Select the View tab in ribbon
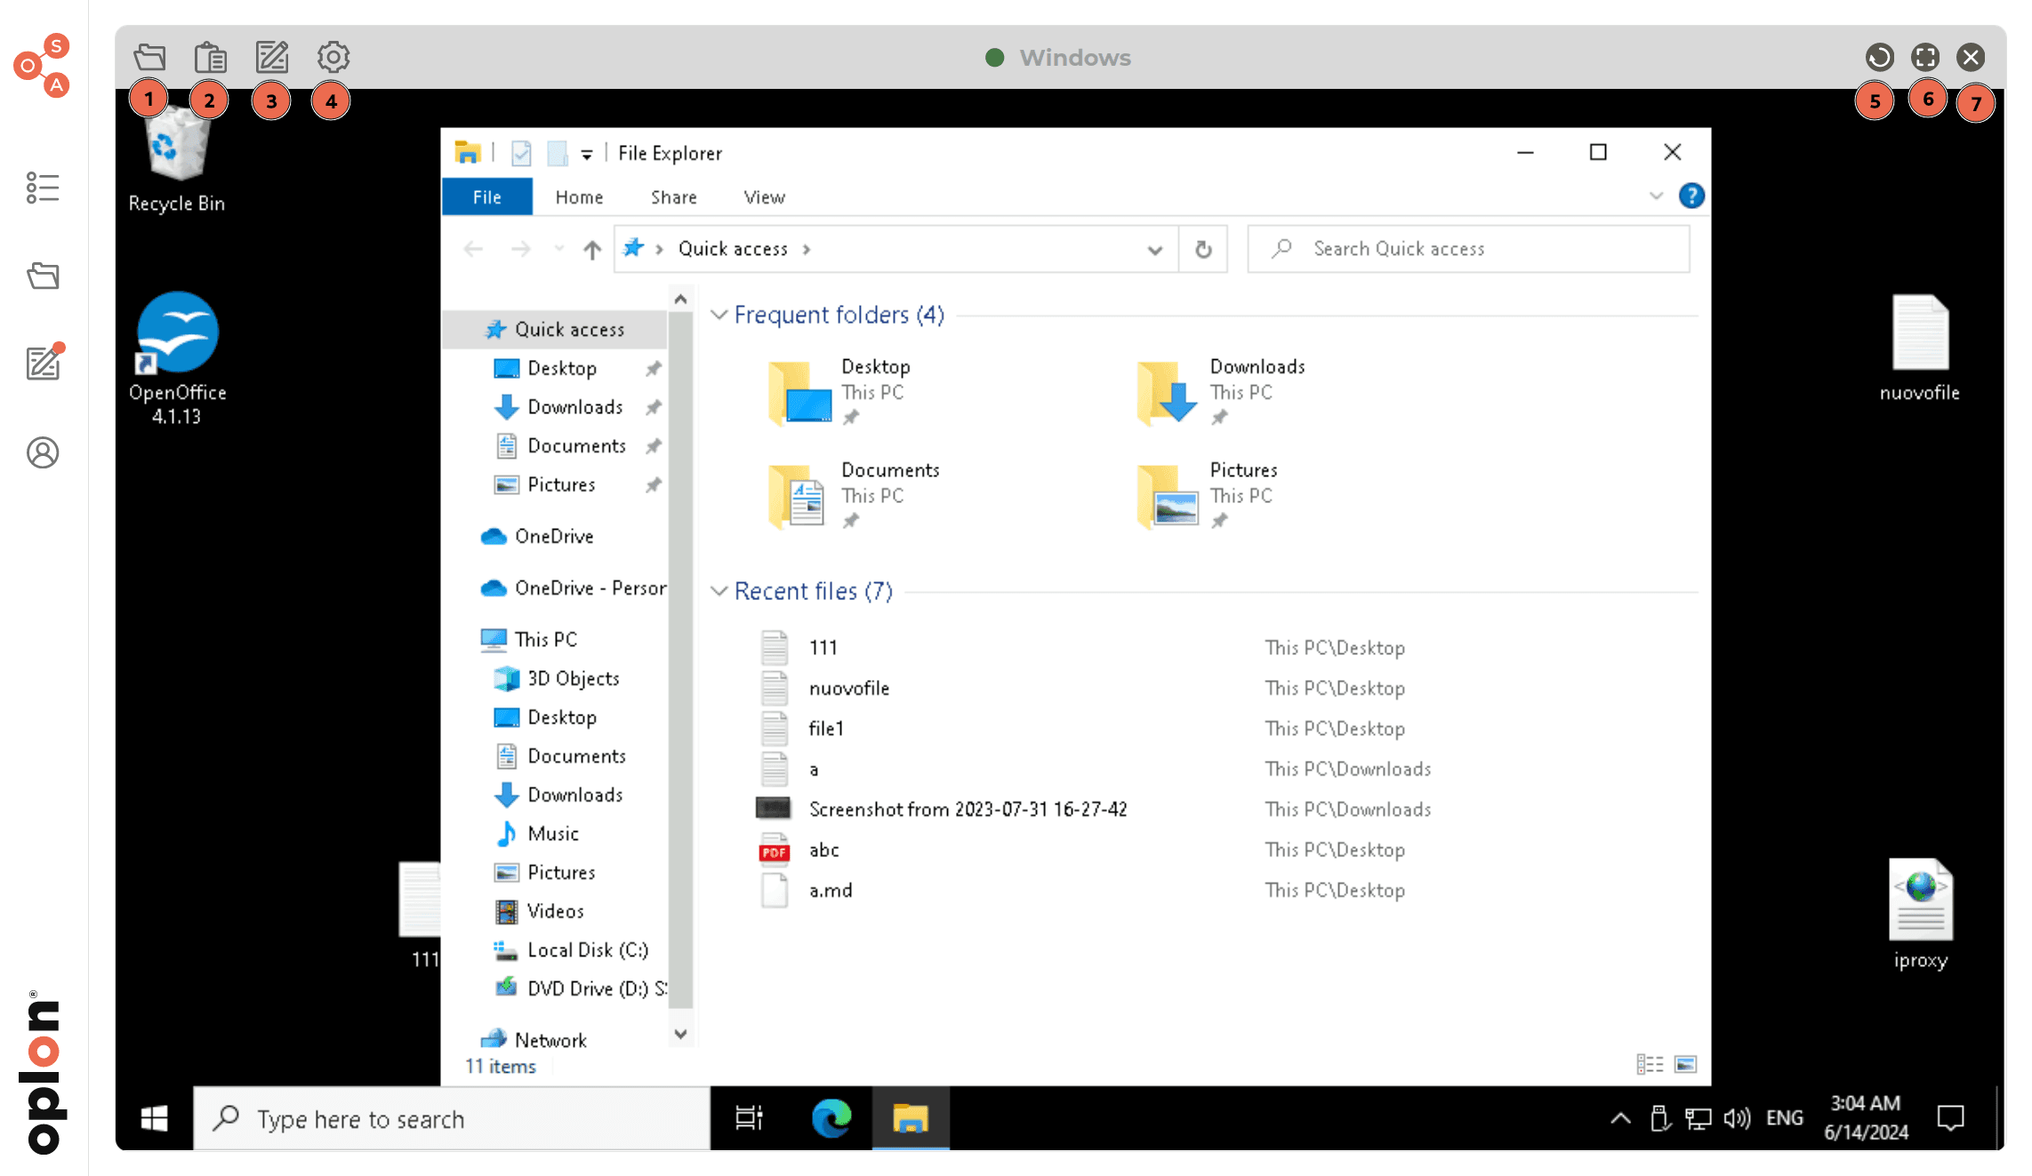 (x=765, y=196)
